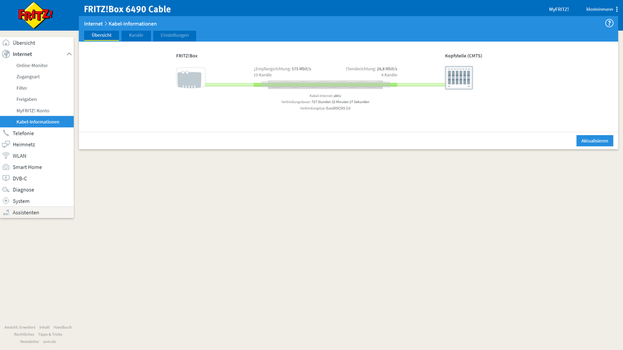Click the Kopfstelle (CMTS) label
The image size is (623, 350).
click(463, 56)
